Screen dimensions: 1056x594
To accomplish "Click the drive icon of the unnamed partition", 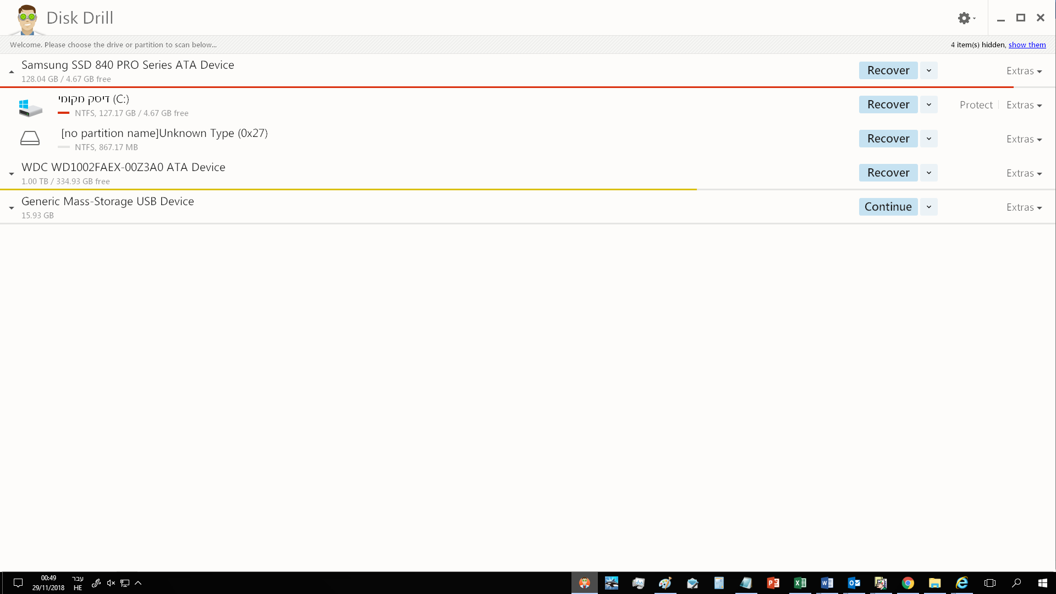I will click(x=30, y=138).
